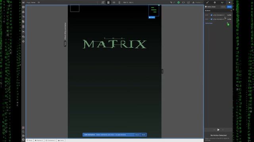Redo the last change

pos(174,2)
